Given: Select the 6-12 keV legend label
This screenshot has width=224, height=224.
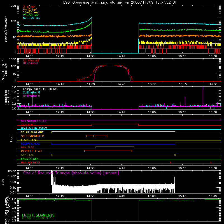Looking at the screenshot, I should [30, 10].
